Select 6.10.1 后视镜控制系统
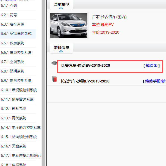The height and width of the screenshot is (166, 166). (x=19, y=90)
